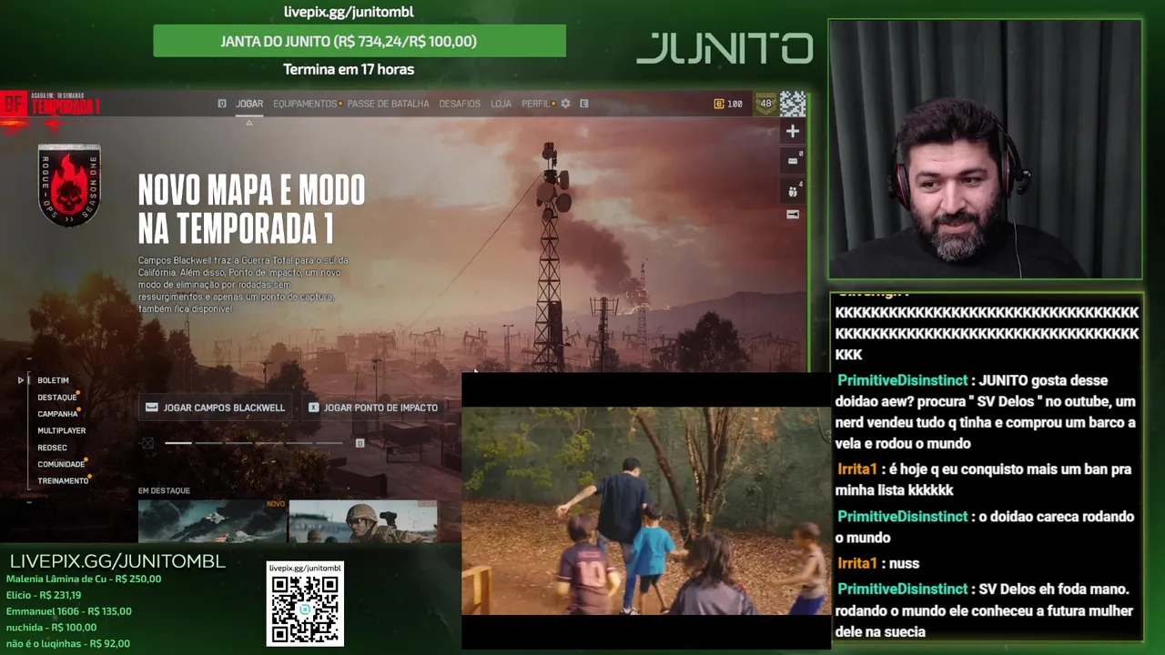1165x655 pixels.
Task: Click the KKKK laughter chat message
Action: tap(987, 333)
